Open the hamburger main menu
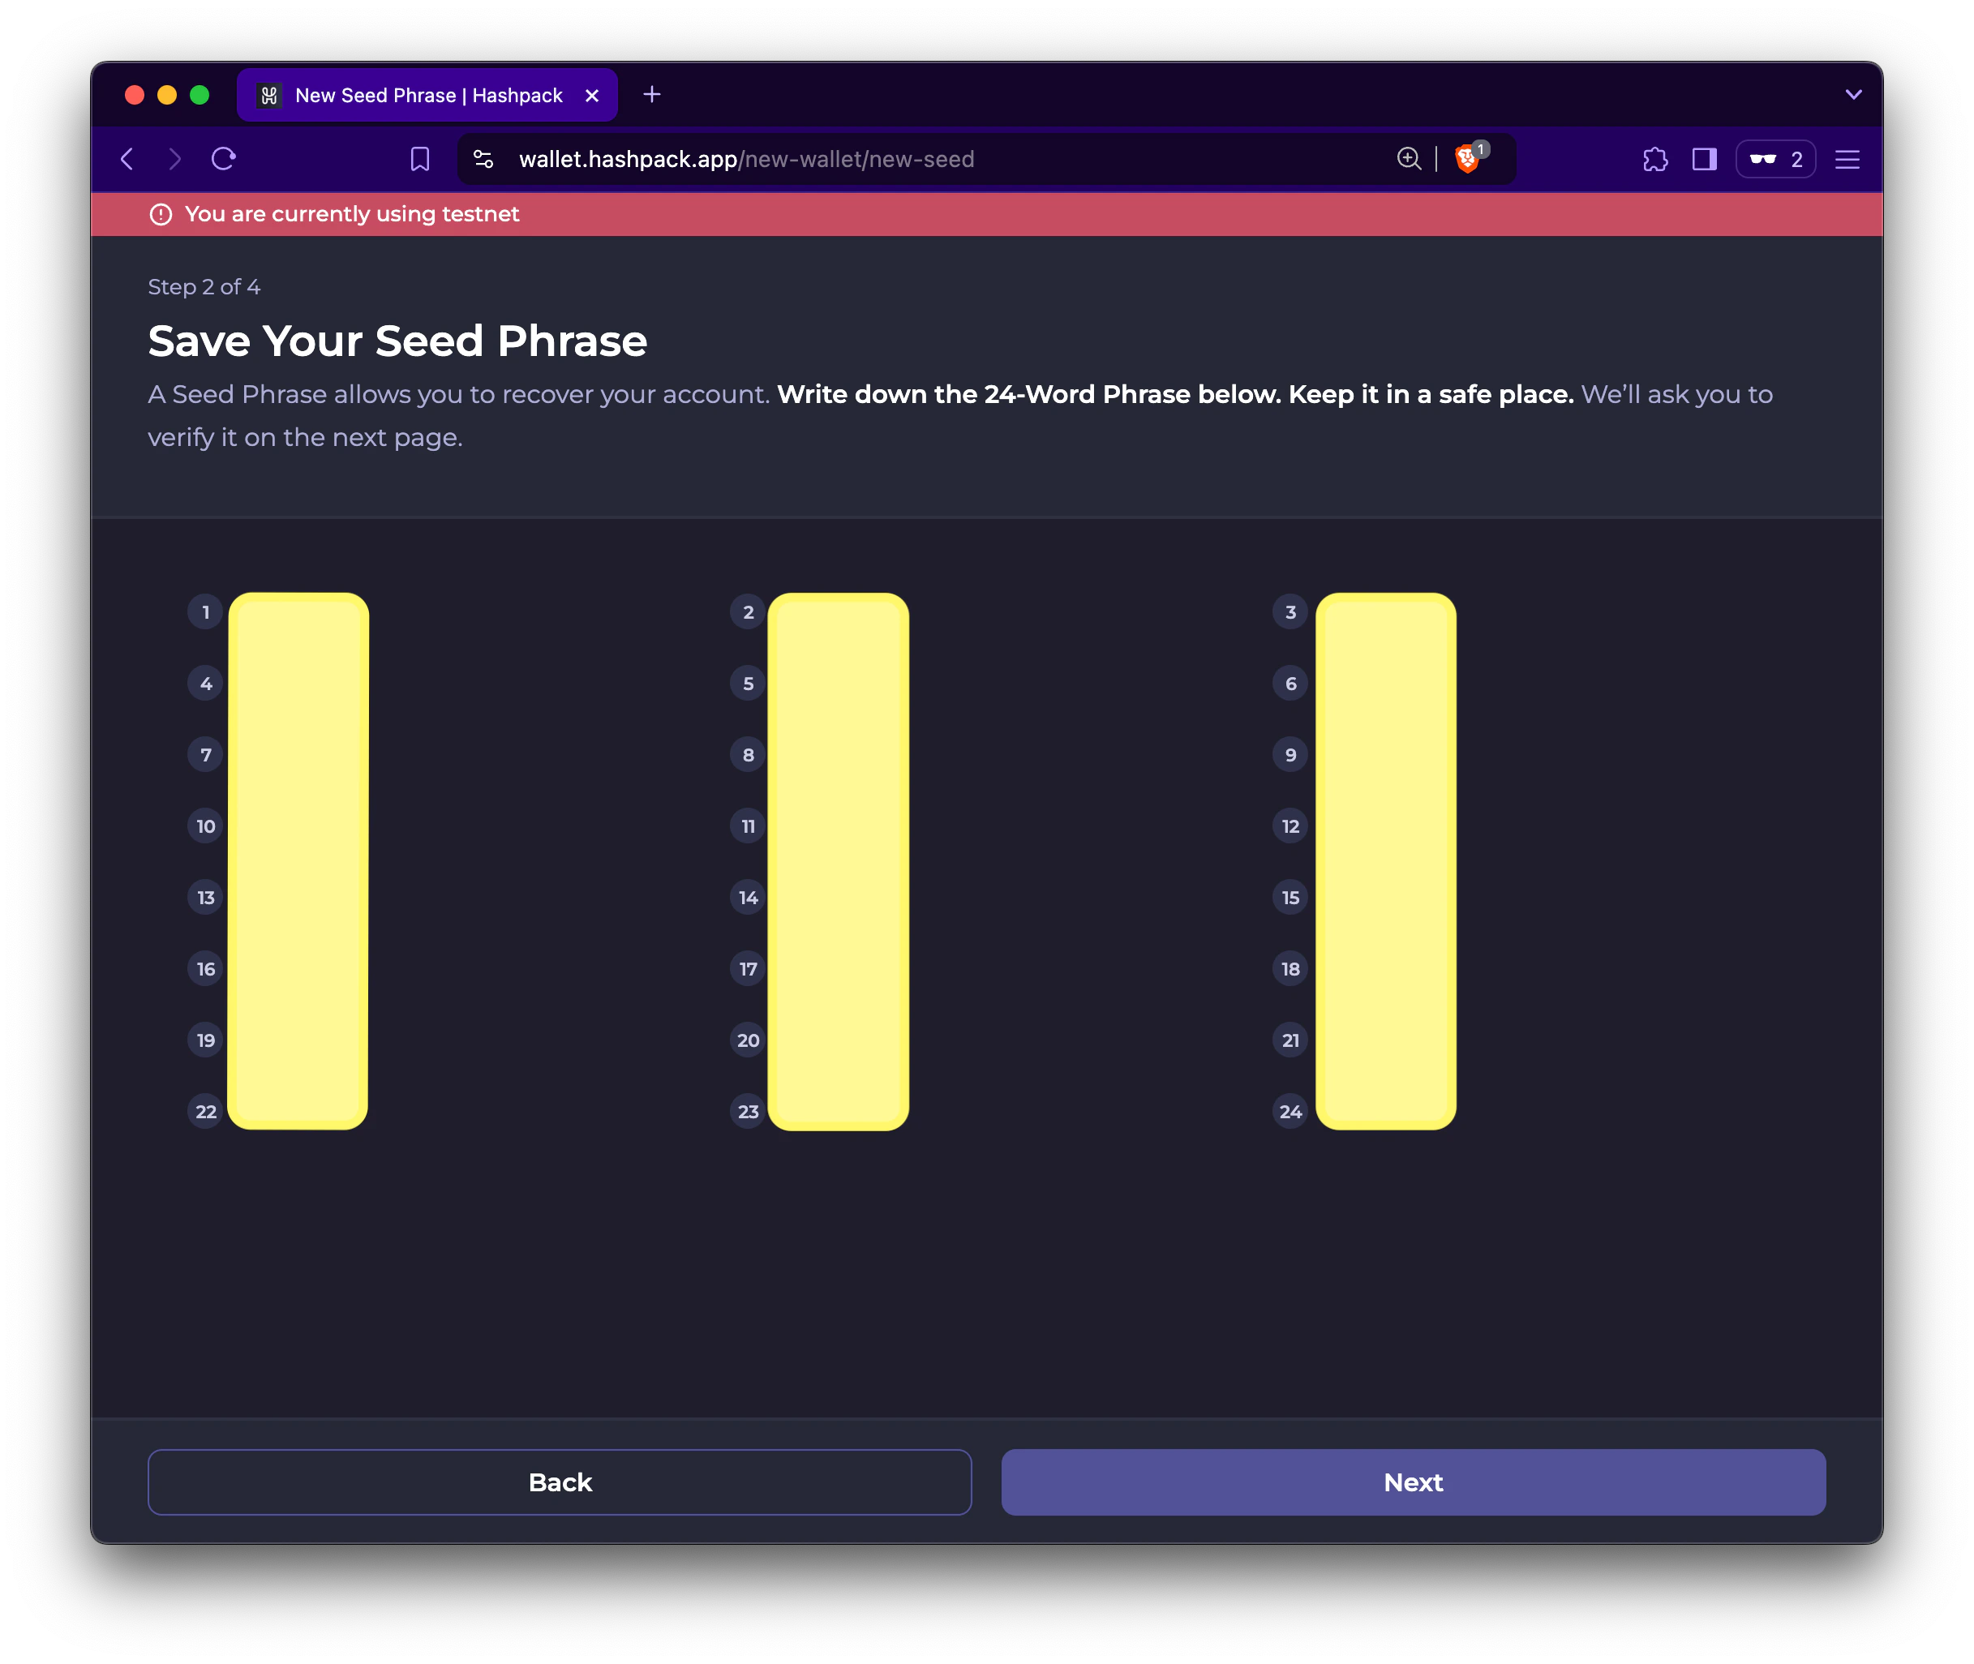1974x1664 pixels. pyautogui.click(x=1847, y=158)
